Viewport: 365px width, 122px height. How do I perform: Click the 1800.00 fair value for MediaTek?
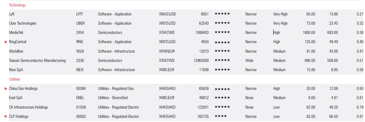tap(309, 32)
